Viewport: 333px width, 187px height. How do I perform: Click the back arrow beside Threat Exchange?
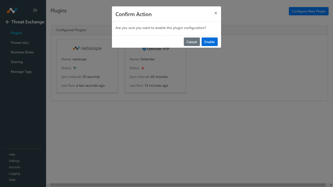[7, 22]
